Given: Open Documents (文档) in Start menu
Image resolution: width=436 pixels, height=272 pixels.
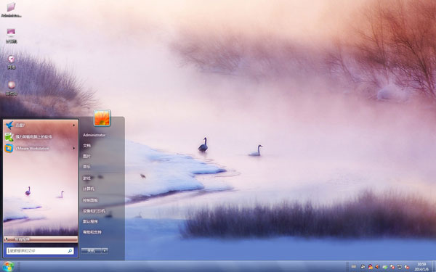Looking at the screenshot, I should click(x=86, y=146).
